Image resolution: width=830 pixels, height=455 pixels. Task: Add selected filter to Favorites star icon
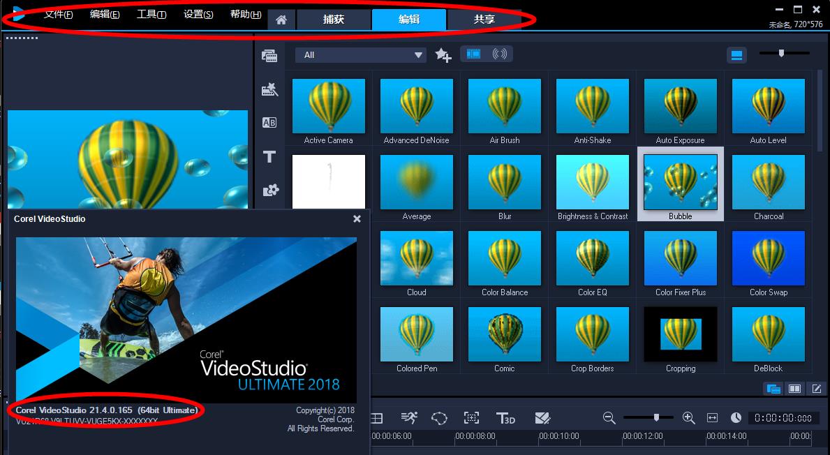[443, 55]
